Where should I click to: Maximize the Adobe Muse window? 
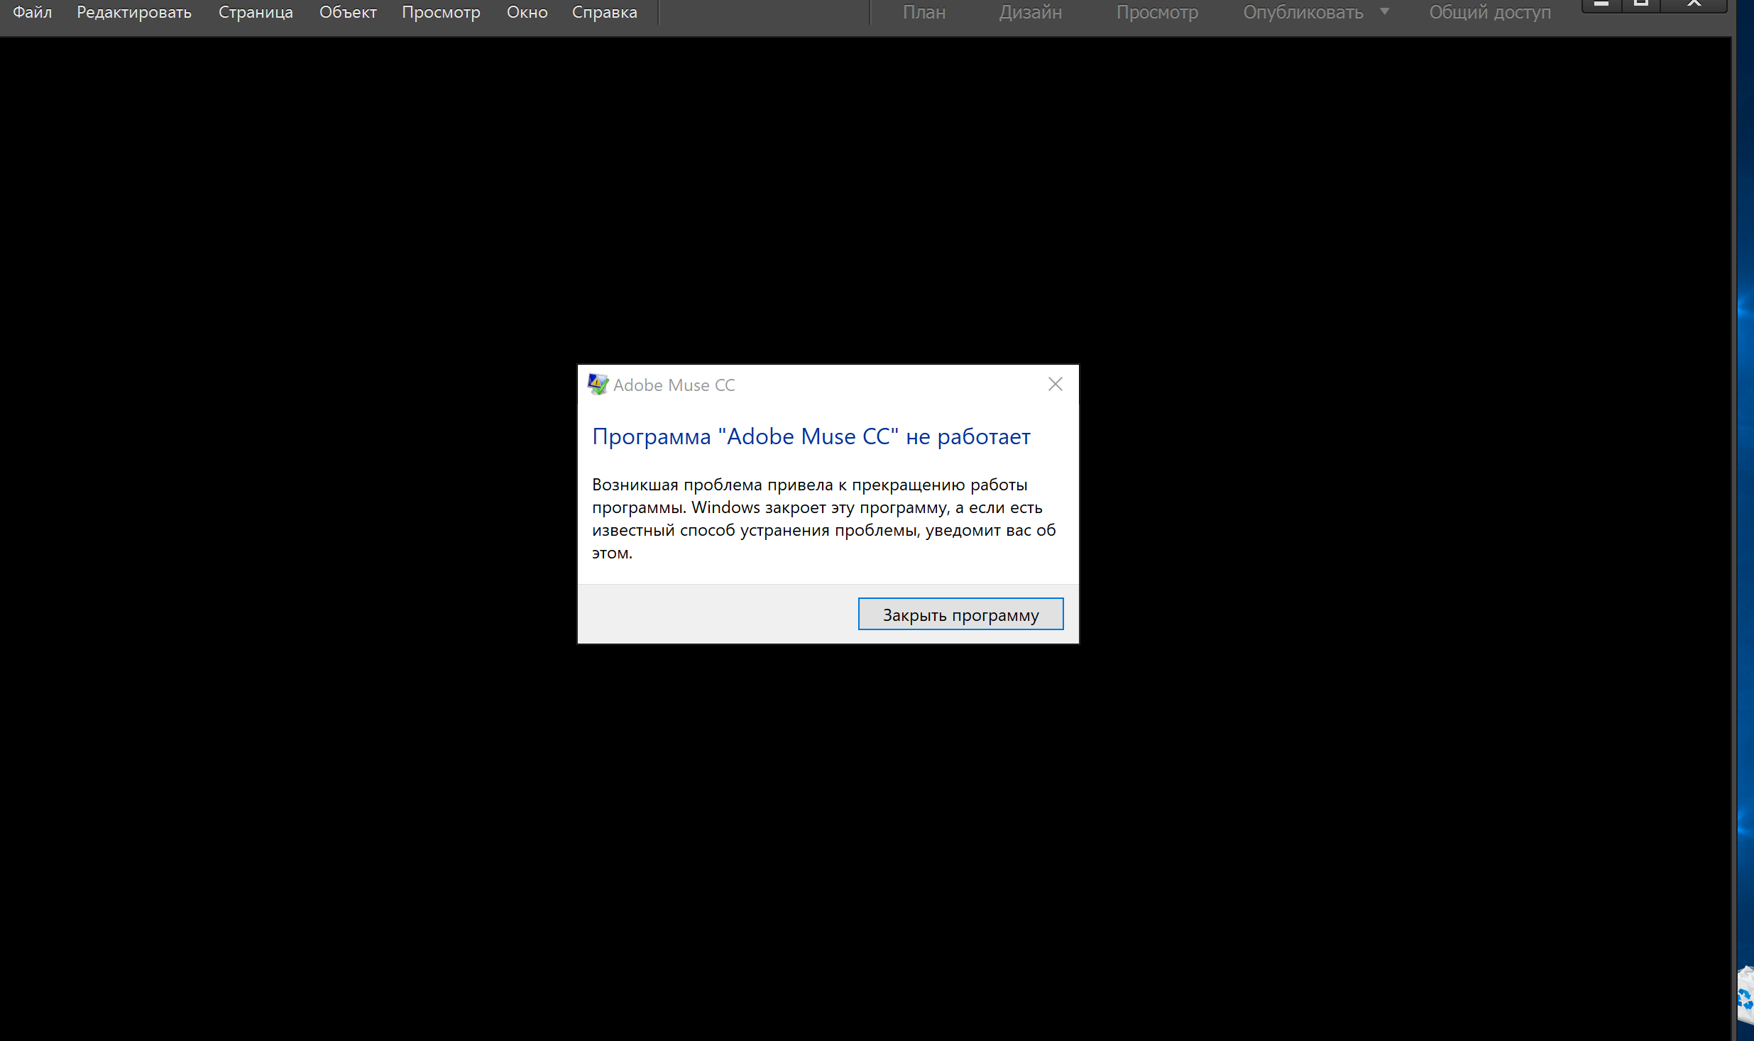click(x=1640, y=6)
